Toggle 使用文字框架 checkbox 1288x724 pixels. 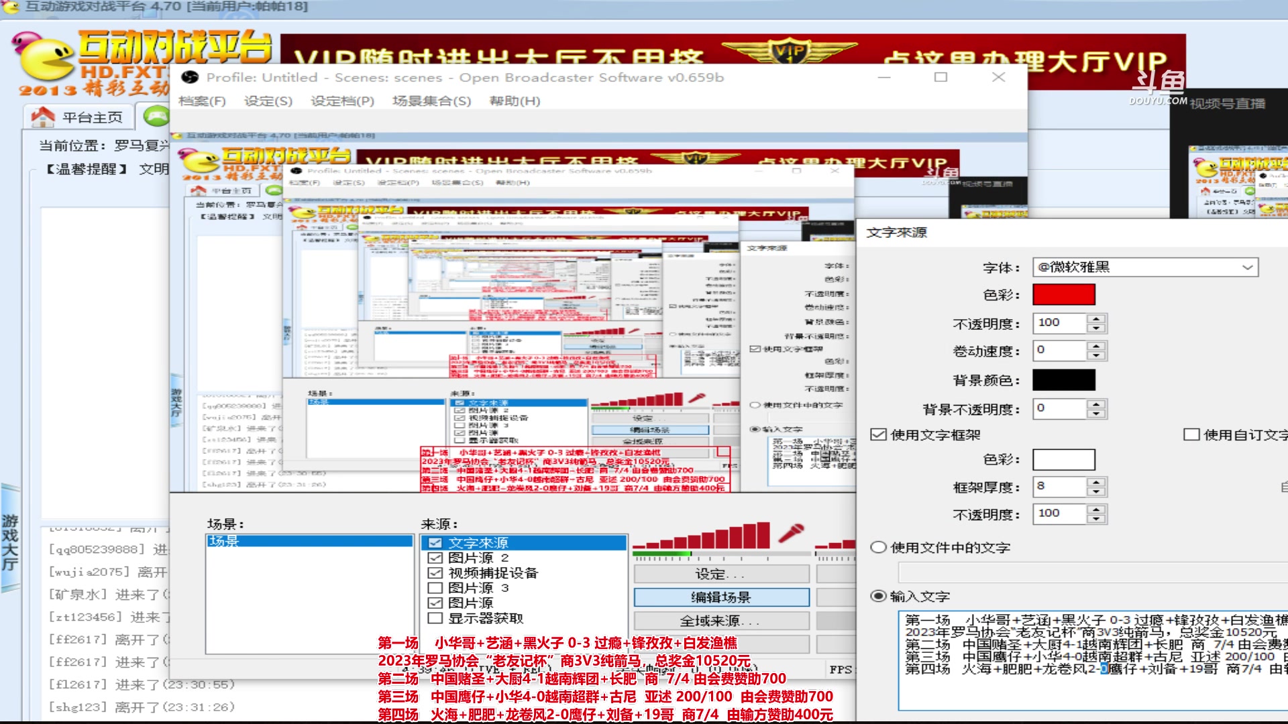(x=878, y=434)
